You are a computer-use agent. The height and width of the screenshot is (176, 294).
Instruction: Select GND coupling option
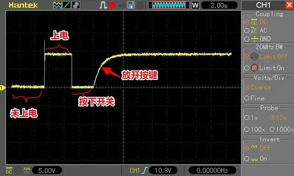[x=247, y=39]
